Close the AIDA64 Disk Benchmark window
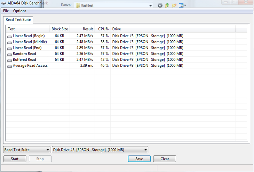This screenshot has width=254, height=172. (x=246, y=2)
